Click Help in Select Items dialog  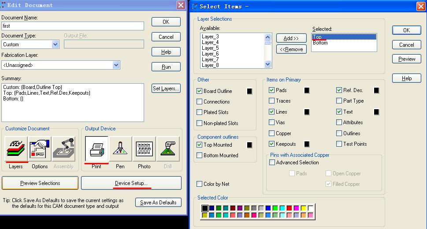click(x=407, y=78)
